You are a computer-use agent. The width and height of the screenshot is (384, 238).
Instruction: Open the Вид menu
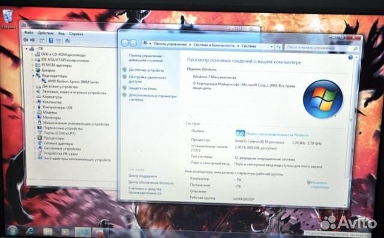click(61, 33)
